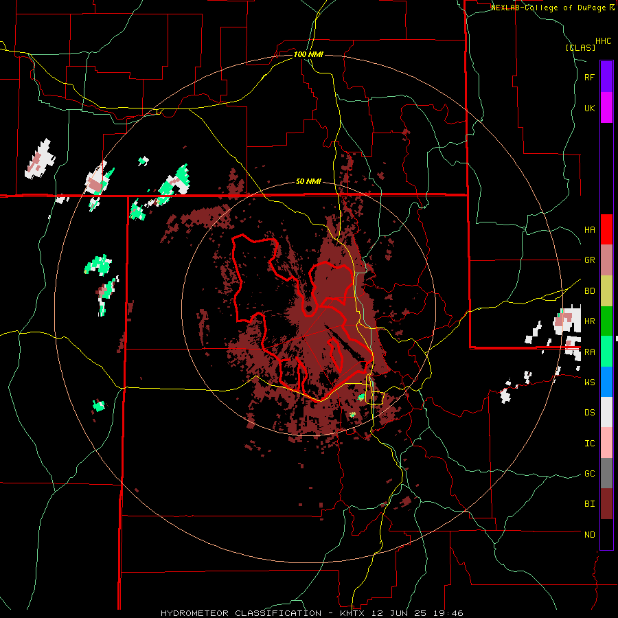Click the DS white legend swatch
The height and width of the screenshot is (618, 618).
coord(606,412)
